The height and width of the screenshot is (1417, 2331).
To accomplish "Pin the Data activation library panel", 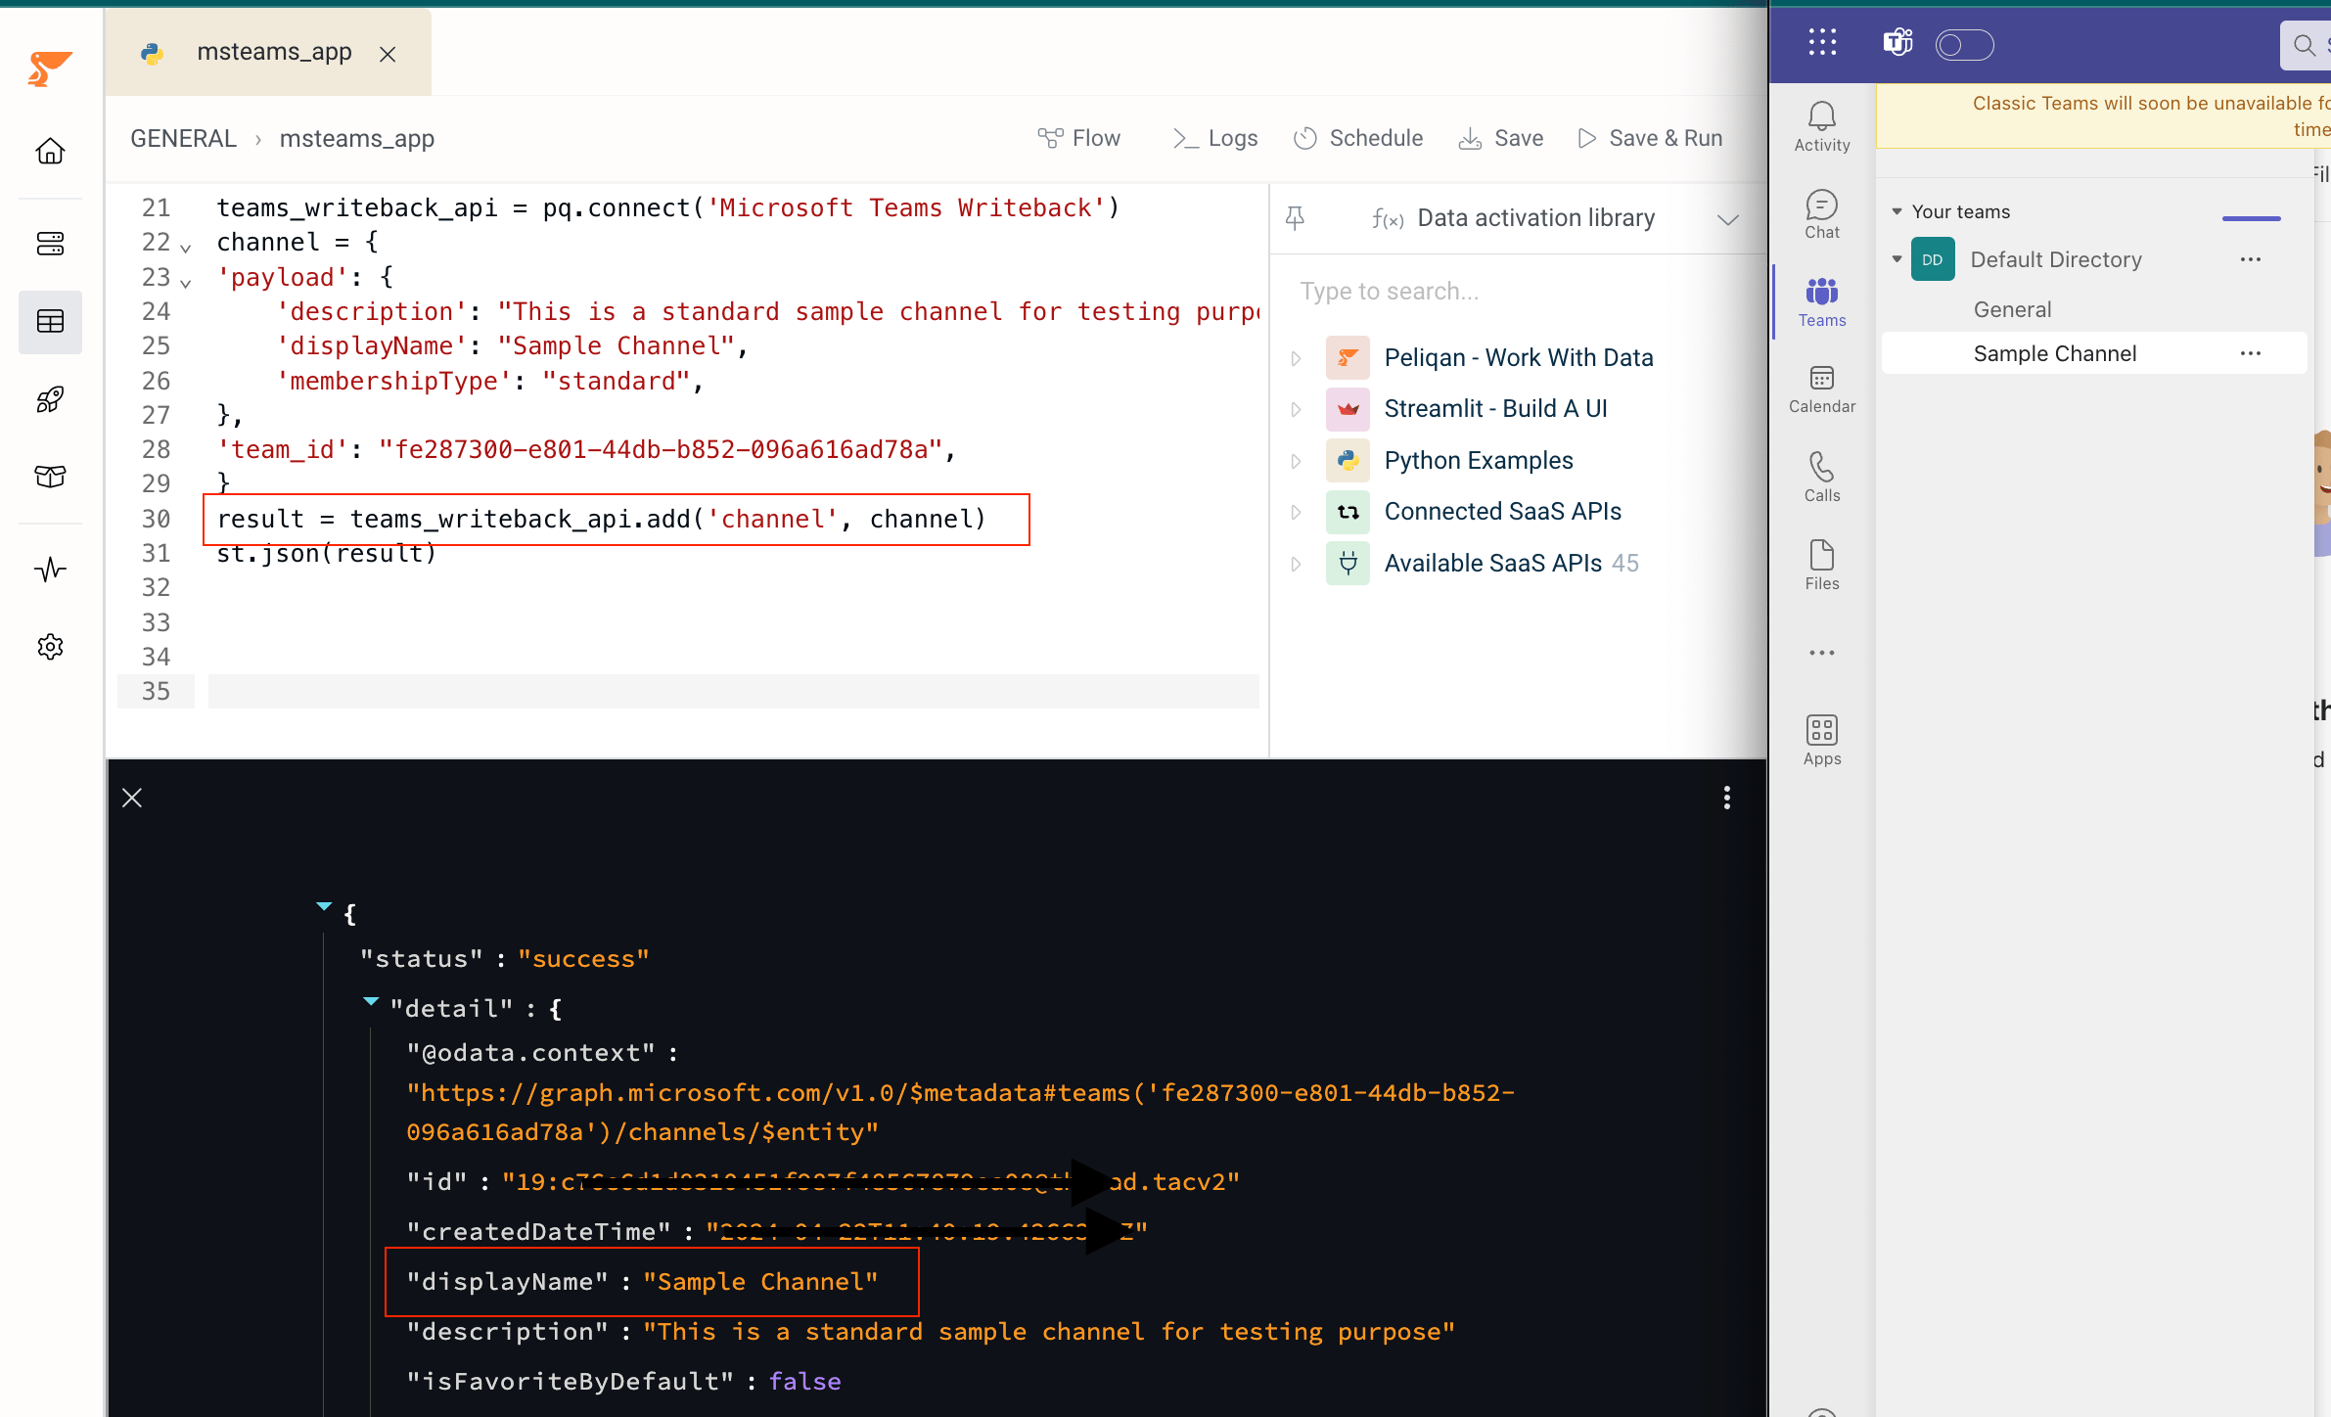I will click(1295, 217).
